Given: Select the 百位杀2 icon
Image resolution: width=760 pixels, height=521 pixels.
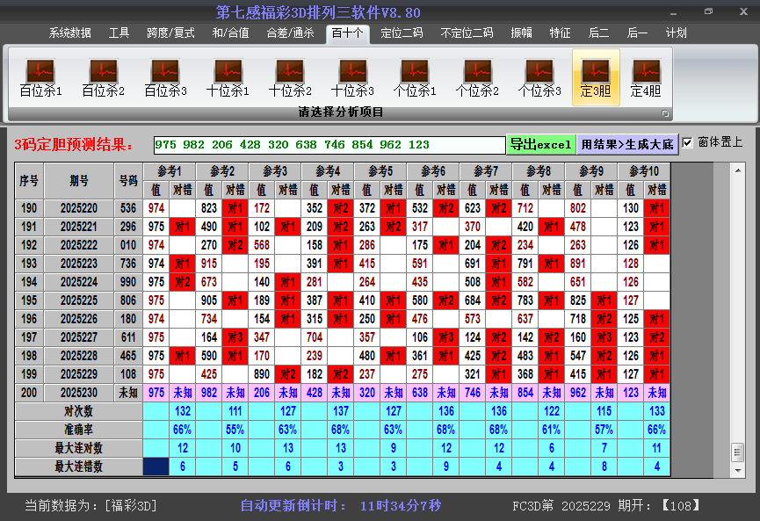Looking at the screenshot, I should coord(103,77).
